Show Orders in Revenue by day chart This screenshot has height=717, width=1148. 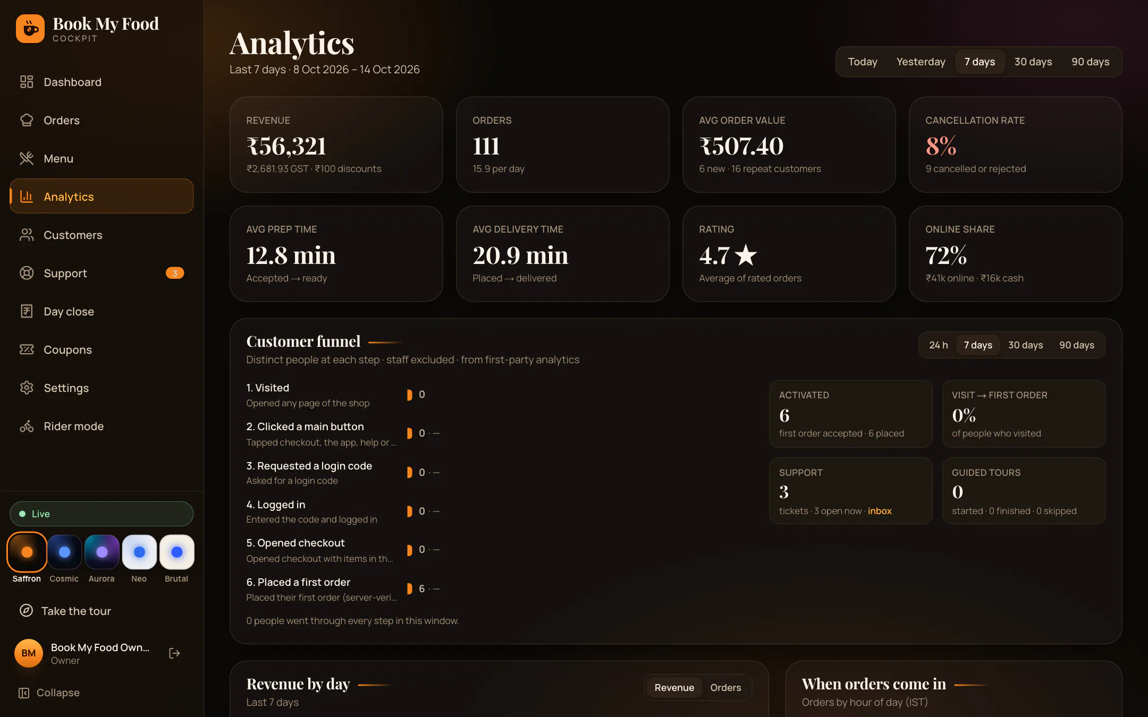(725, 687)
